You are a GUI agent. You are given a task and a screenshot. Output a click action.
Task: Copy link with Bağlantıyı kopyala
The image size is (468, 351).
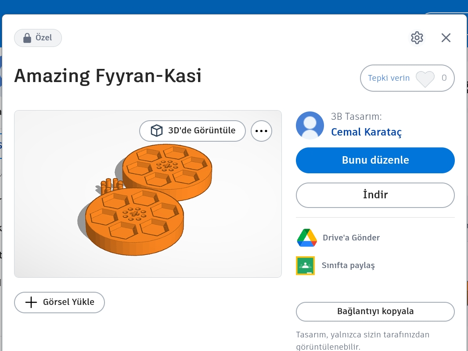(x=375, y=312)
